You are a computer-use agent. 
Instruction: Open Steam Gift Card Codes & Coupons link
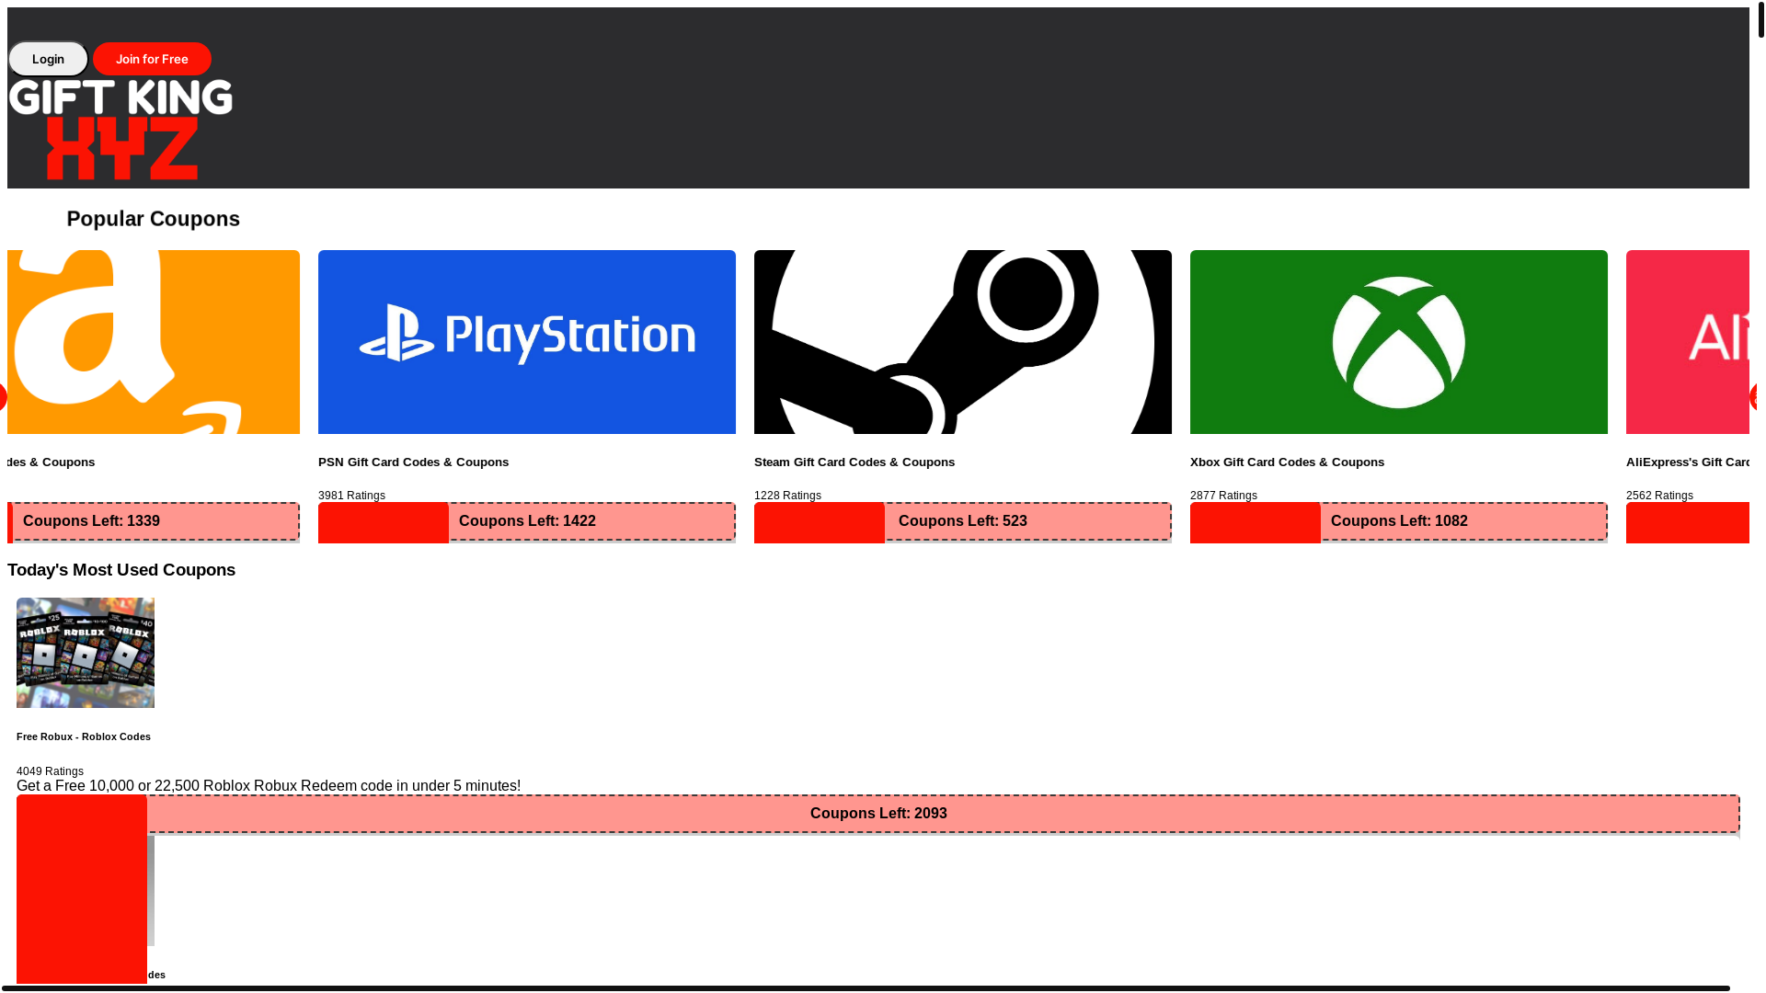coord(854,462)
